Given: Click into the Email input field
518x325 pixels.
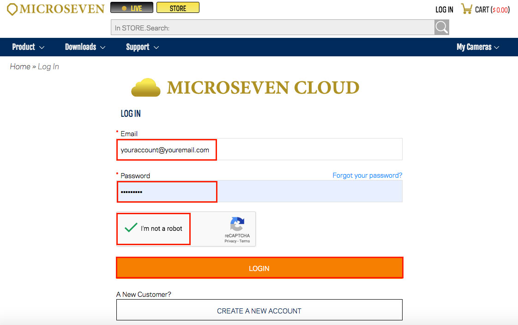Looking at the screenshot, I should click(259, 149).
